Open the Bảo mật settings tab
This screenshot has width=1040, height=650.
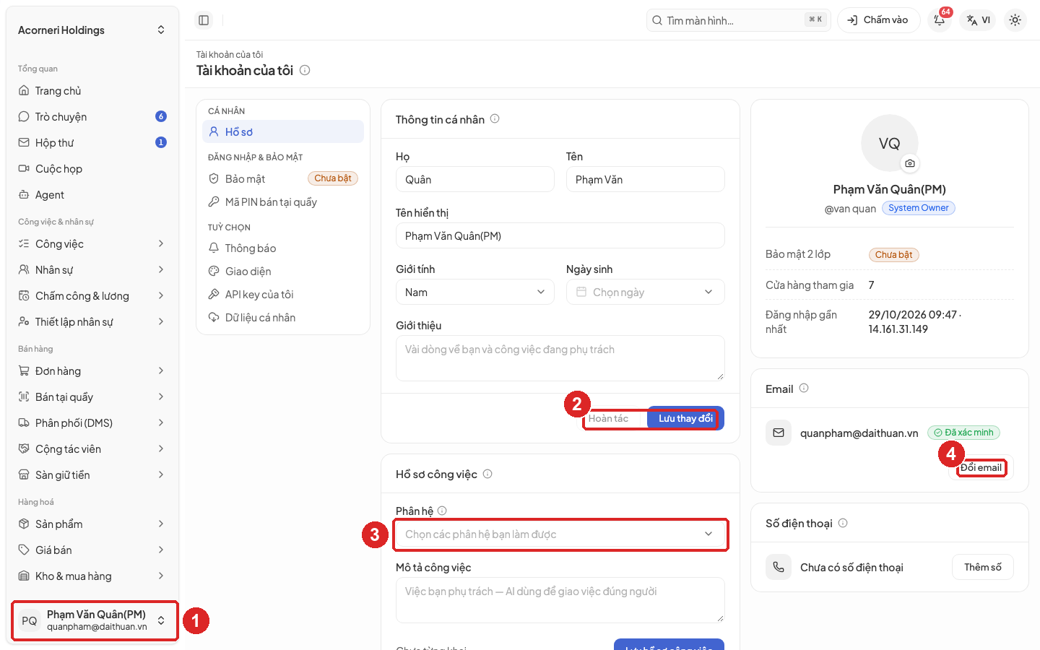point(283,178)
